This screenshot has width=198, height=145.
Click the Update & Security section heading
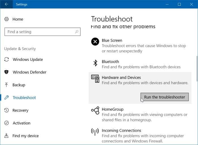click(x=20, y=49)
